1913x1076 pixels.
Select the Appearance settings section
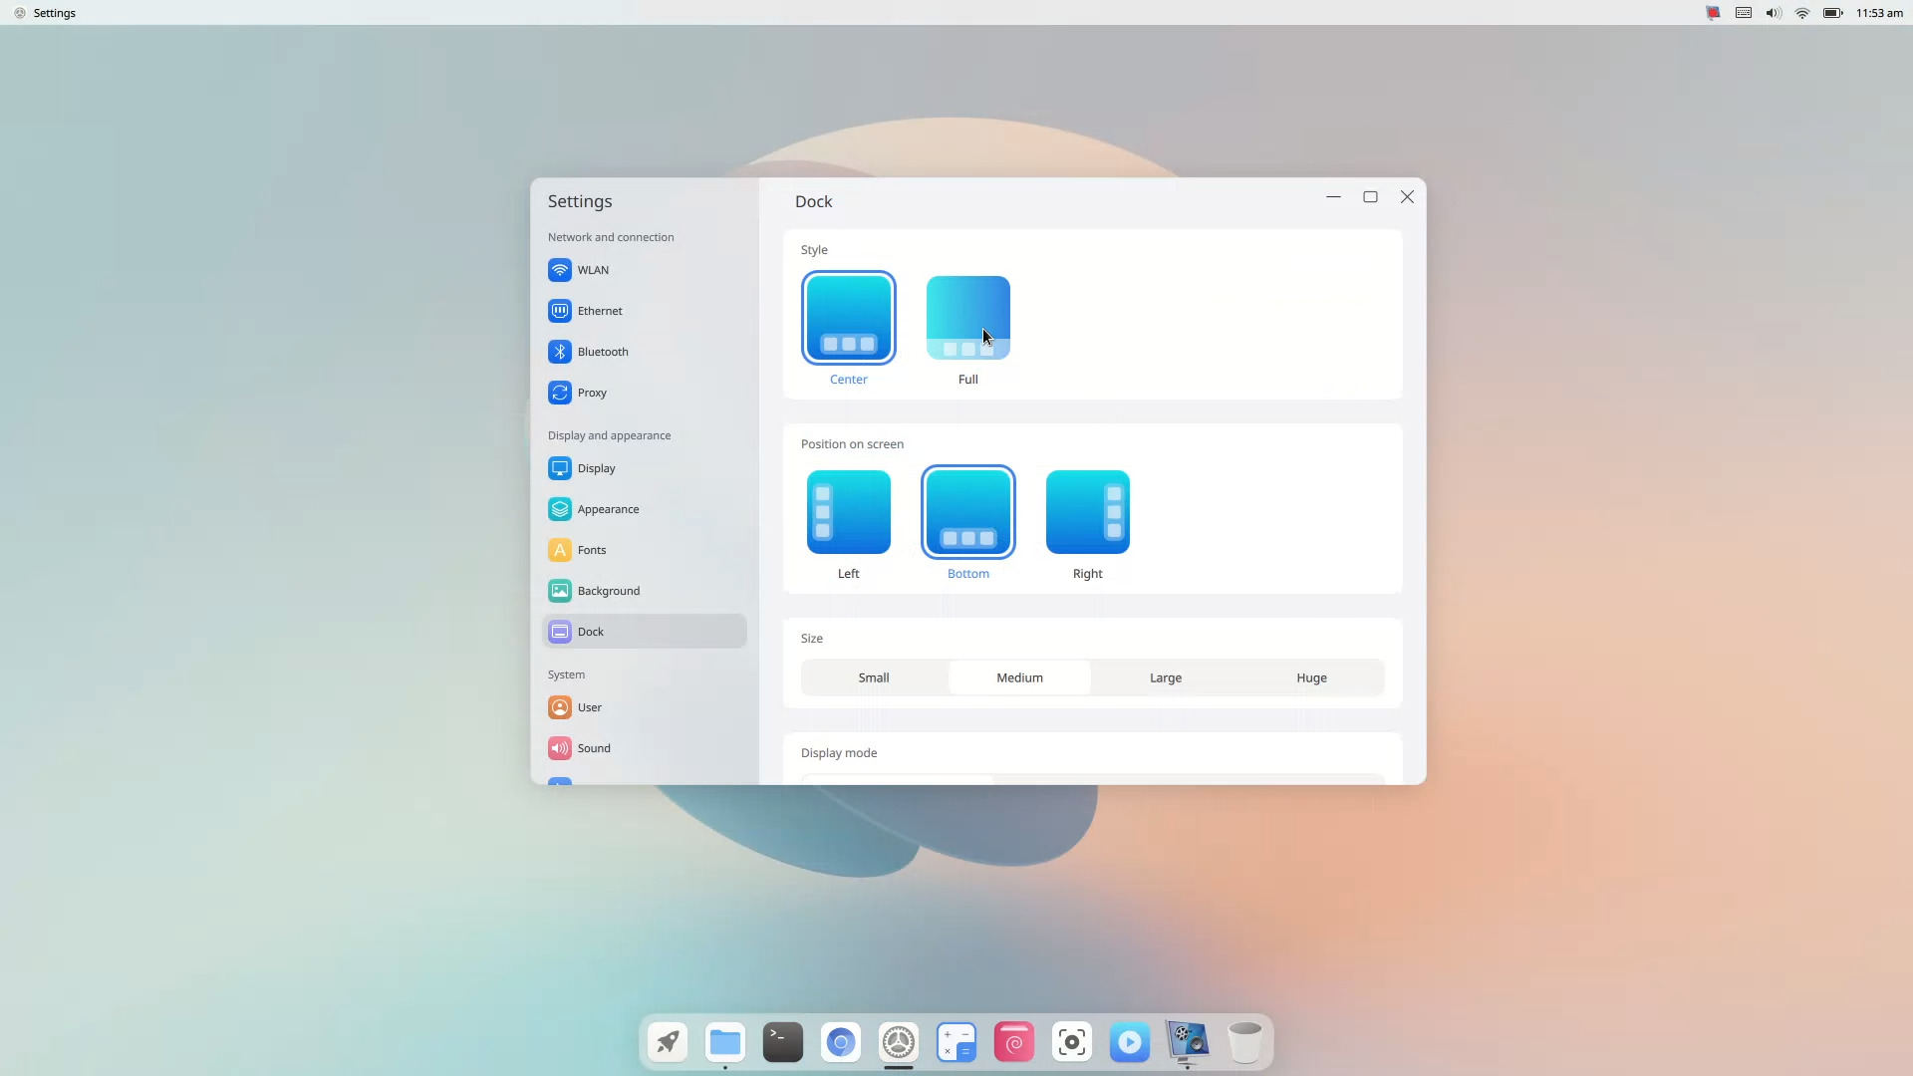tap(608, 508)
